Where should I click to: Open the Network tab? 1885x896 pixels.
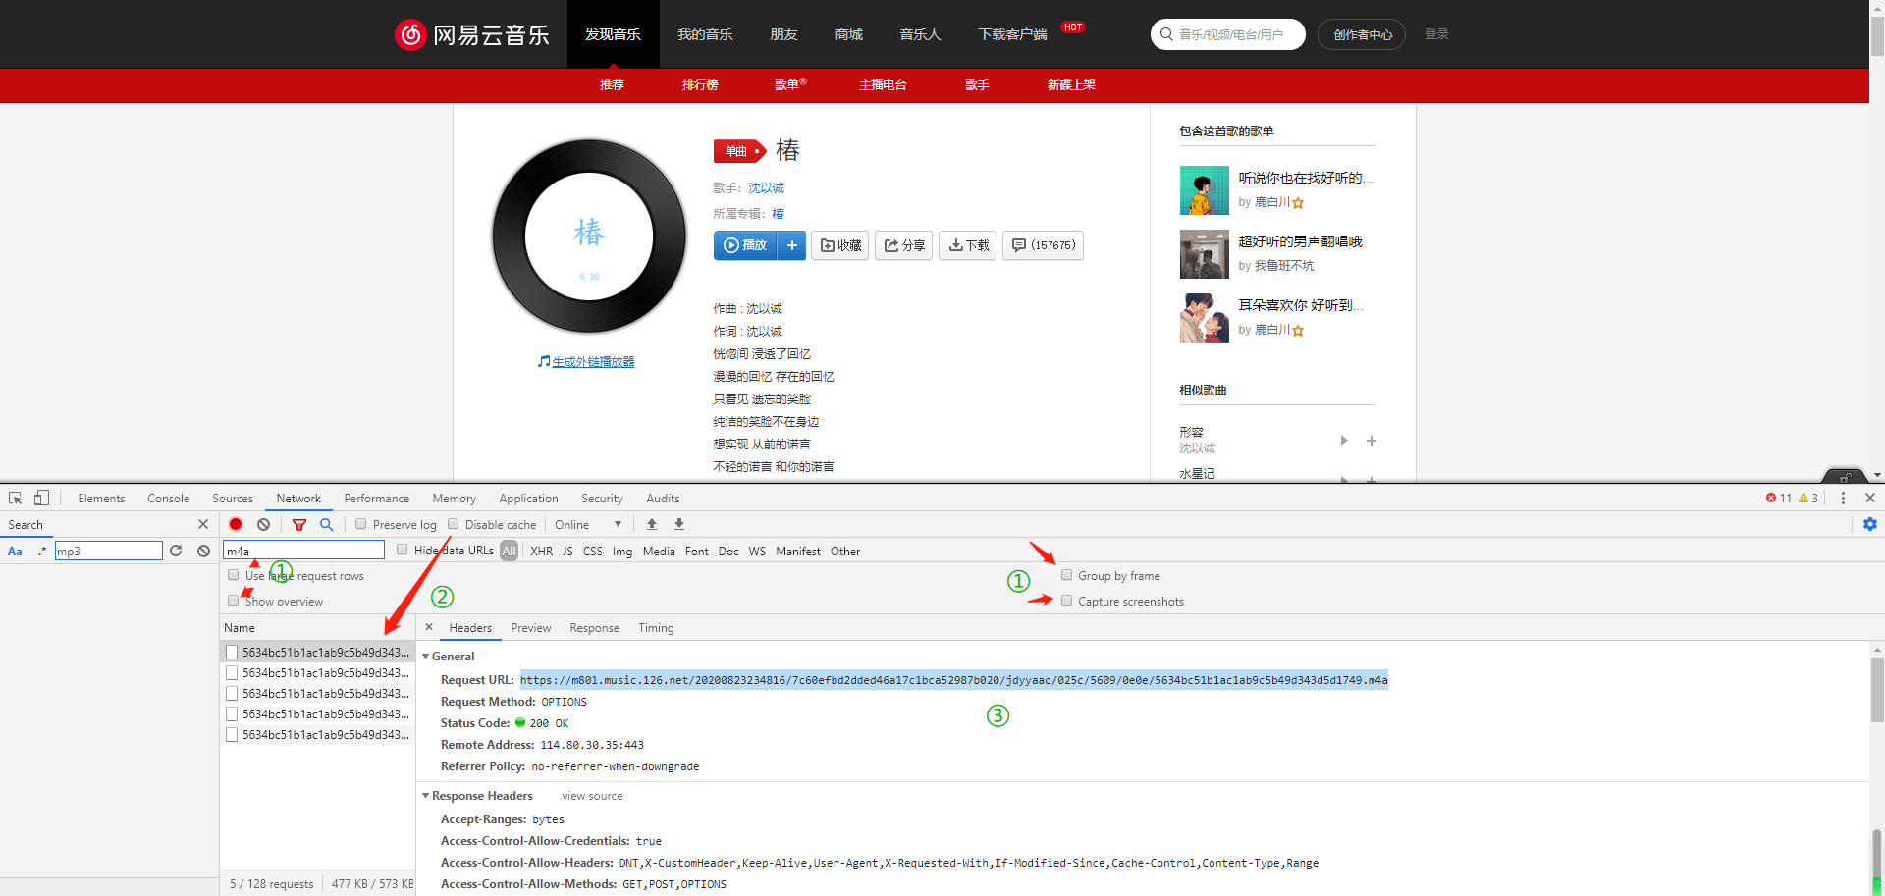click(x=298, y=498)
